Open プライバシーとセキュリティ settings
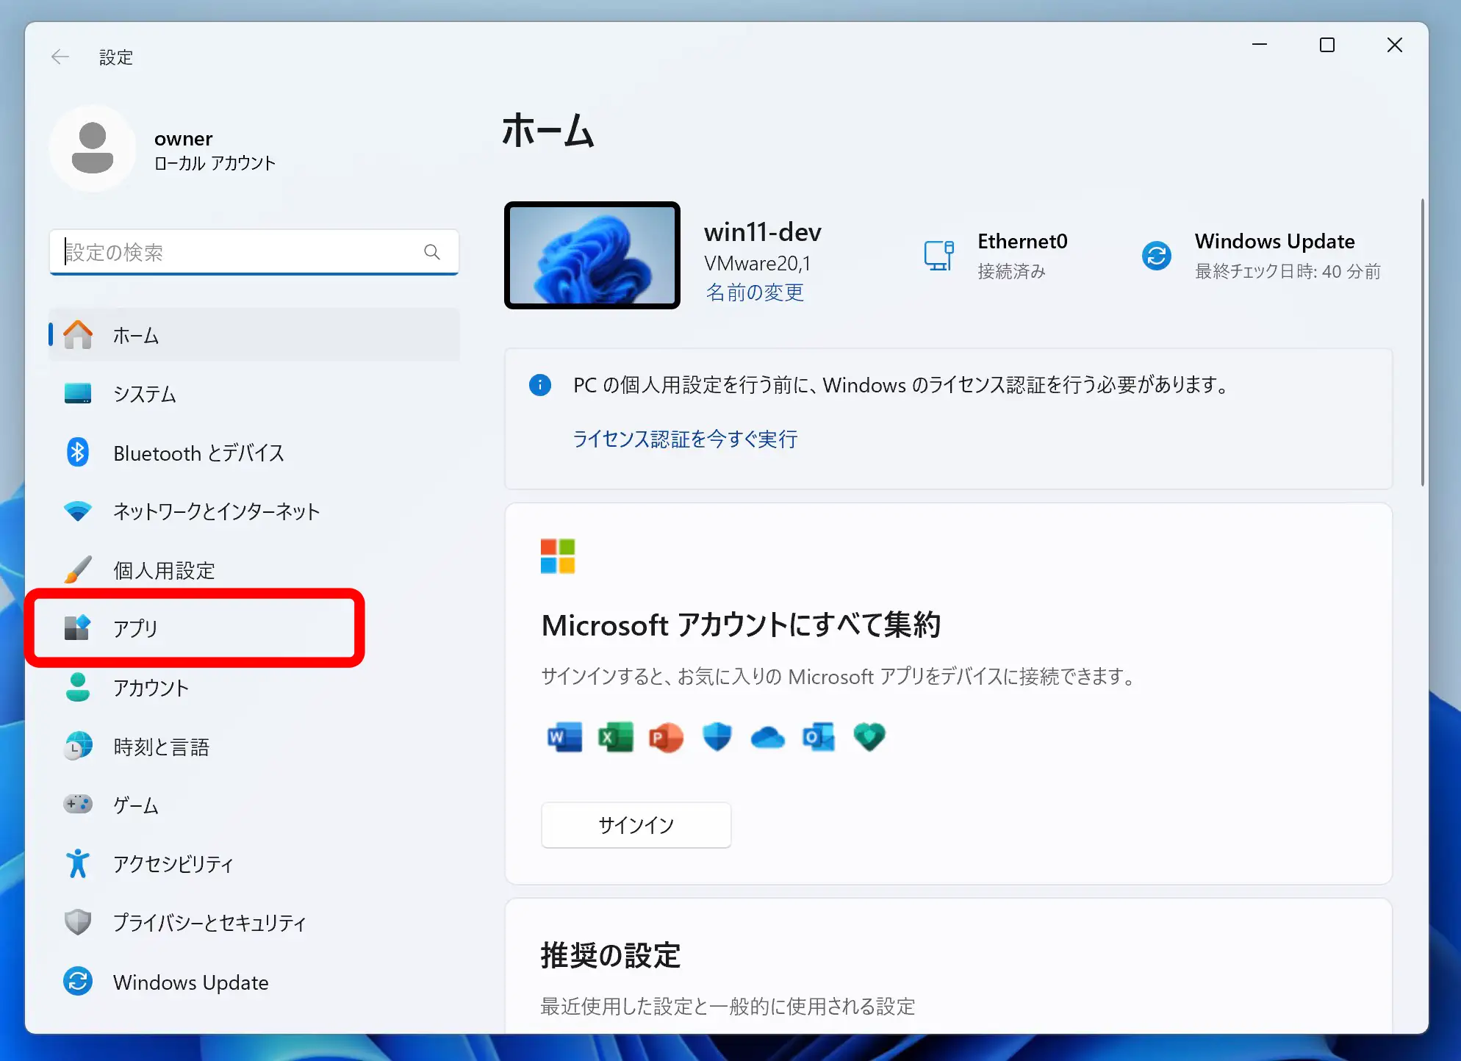The height and width of the screenshot is (1061, 1461). tap(254, 922)
